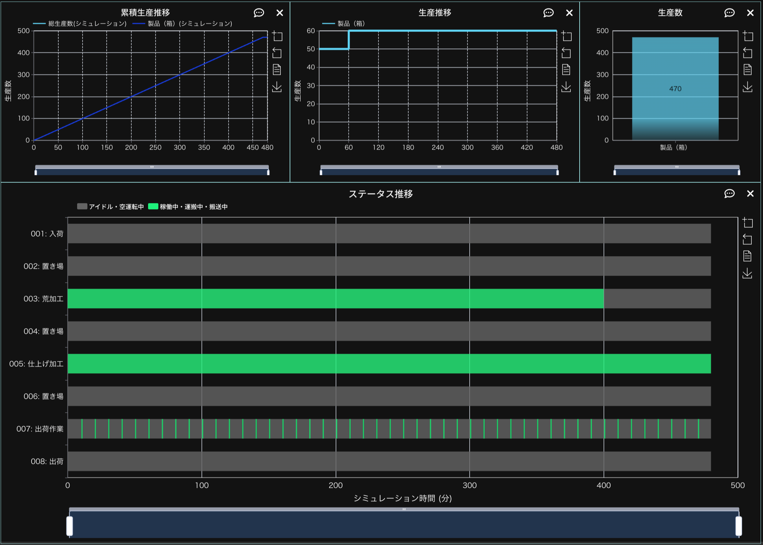This screenshot has width=763, height=545.
Task: Open the 生産数 panel comment icon
Action: click(x=729, y=13)
